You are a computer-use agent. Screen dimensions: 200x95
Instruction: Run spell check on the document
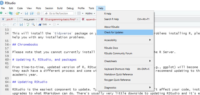click(28, 24)
